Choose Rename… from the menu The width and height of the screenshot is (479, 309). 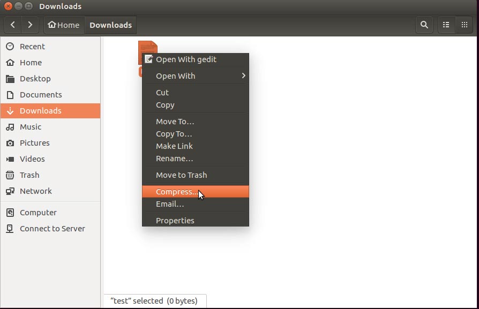click(x=196, y=159)
